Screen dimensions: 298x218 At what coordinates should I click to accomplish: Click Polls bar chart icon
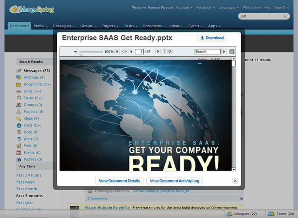[19, 146]
